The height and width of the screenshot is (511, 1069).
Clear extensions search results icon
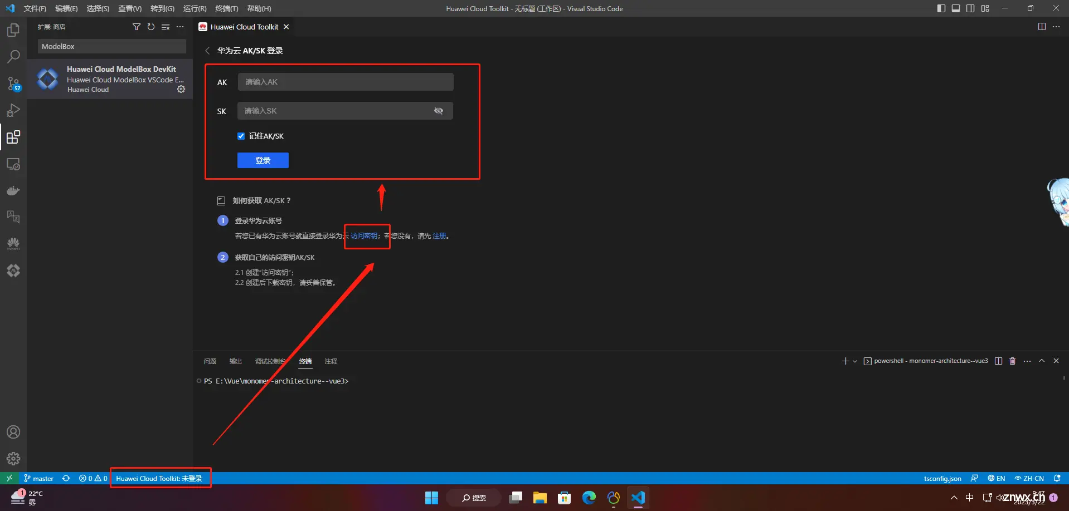(166, 27)
